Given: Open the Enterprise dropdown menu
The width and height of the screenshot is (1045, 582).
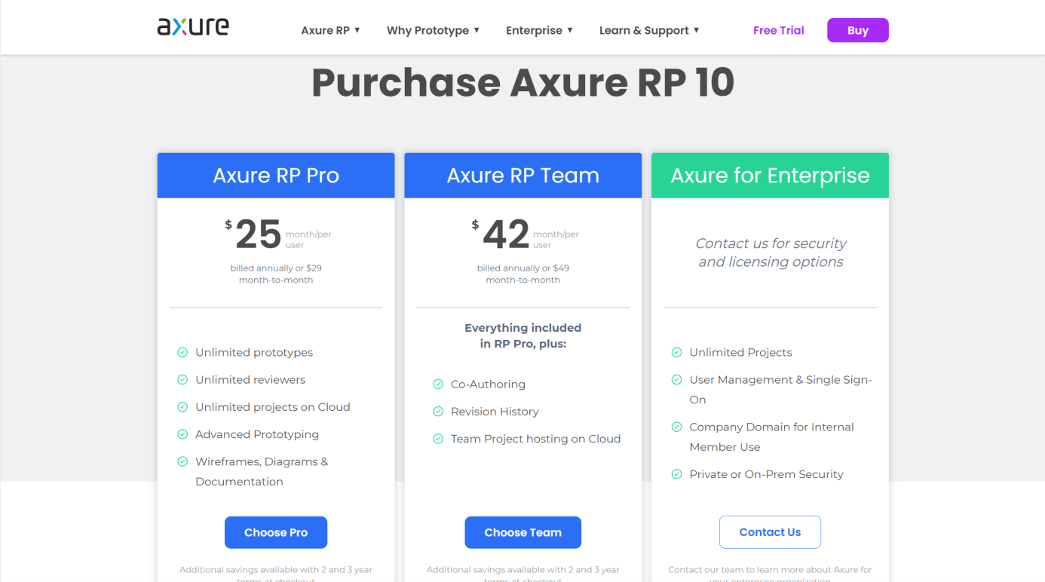Looking at the screenshot, I should 540,30.
